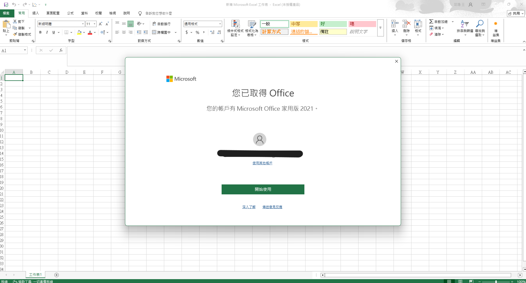The image size is (526, 283).
Task: Toggle Bold formatting
Action: 40,32
